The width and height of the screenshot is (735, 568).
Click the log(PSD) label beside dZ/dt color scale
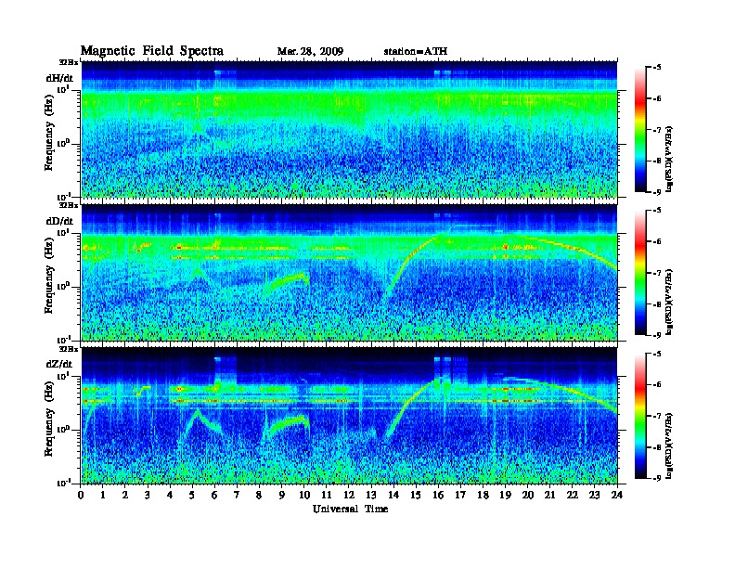670,445
